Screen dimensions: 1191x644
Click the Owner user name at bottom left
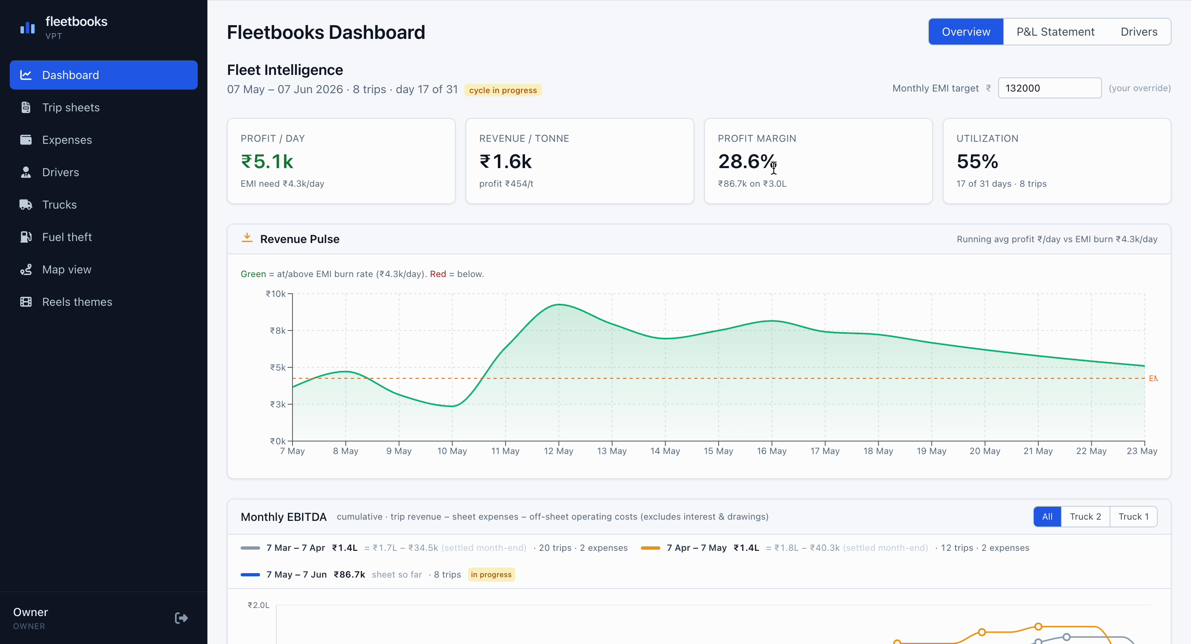click(x=30, y=612)
